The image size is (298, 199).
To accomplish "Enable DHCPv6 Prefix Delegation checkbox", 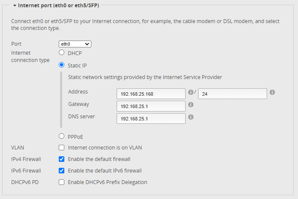I will 61,182.
